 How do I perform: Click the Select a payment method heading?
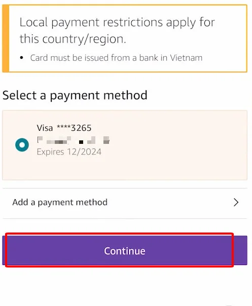(75, 95)
